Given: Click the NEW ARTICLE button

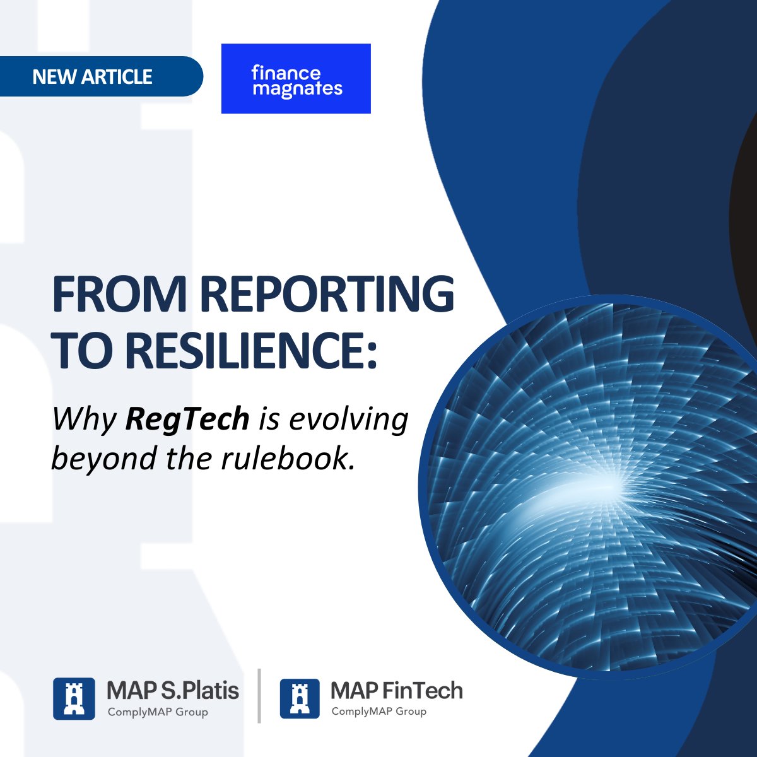Looking at the screenshot, I should (93, 77).
